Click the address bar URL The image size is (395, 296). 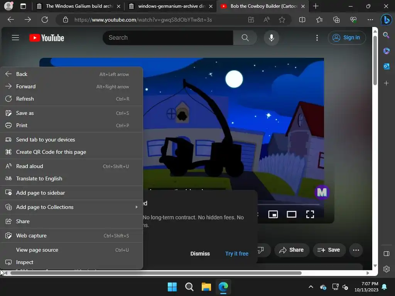pyautogui.click(x=143, y=20)
